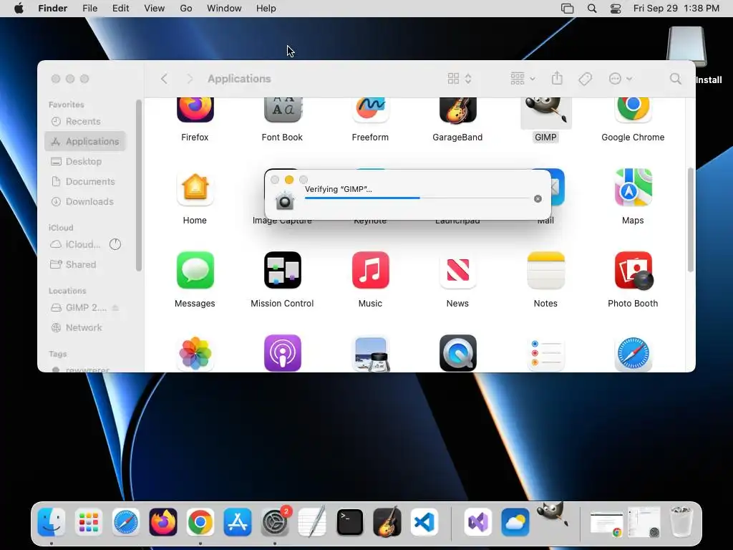Select the Safari compass icon in Finder

click(633, 354)
